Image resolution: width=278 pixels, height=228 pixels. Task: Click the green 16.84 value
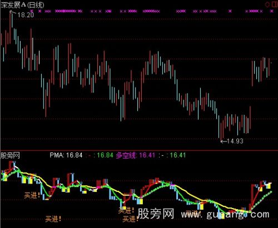point(105,155)
